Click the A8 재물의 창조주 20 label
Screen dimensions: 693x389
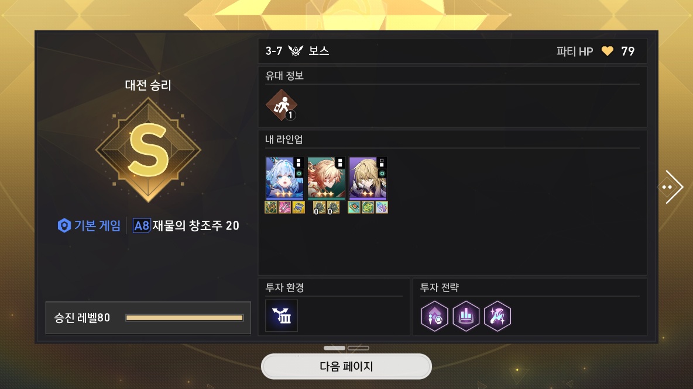tap(186, 226)
